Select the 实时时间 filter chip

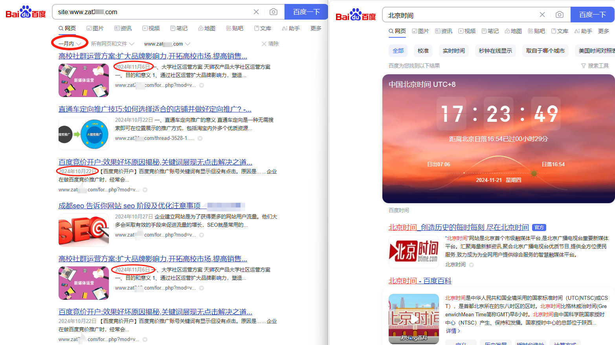[454, 51]
